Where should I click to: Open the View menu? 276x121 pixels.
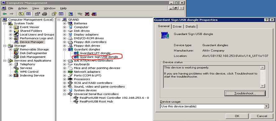point(35,8)
